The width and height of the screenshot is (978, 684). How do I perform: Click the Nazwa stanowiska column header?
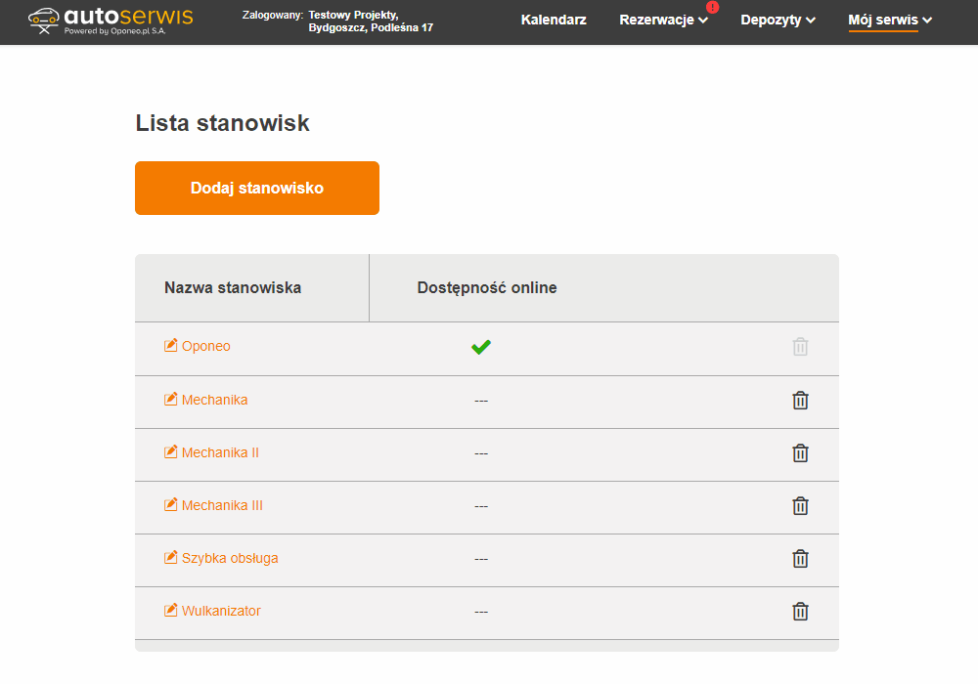coord(233,288)
